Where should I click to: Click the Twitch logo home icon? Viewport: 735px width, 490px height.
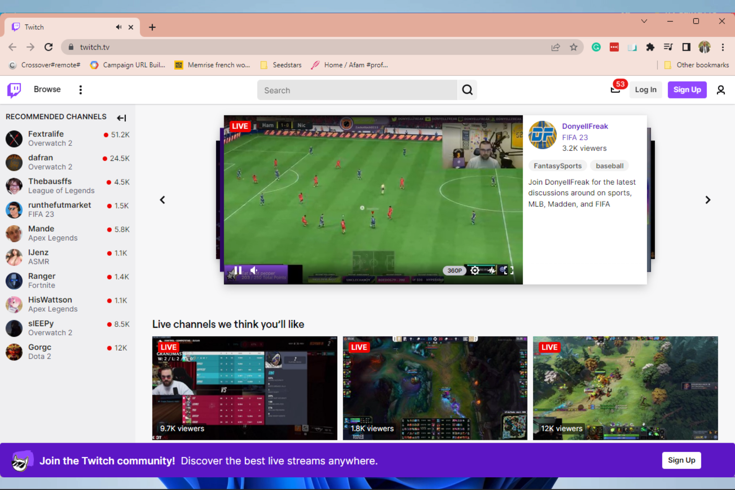point(14,90)
